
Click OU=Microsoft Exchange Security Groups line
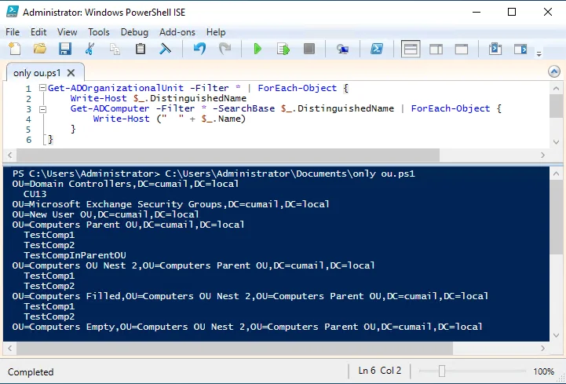coord(170,204)
